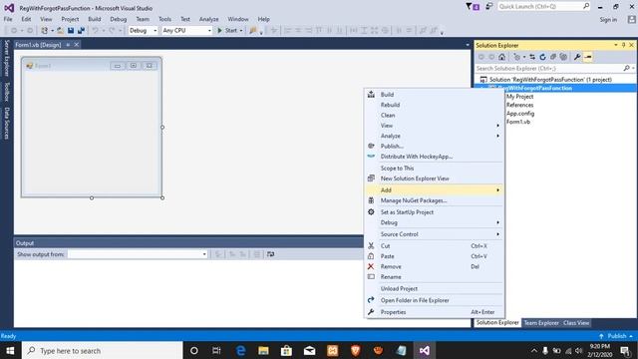Screen dimensions: 638x359
Task: Click the New Project toolbar icon
Action: [44, 31]
